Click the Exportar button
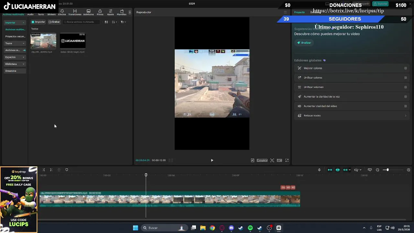This screenshot has width=414, height=233. point(380,4)
